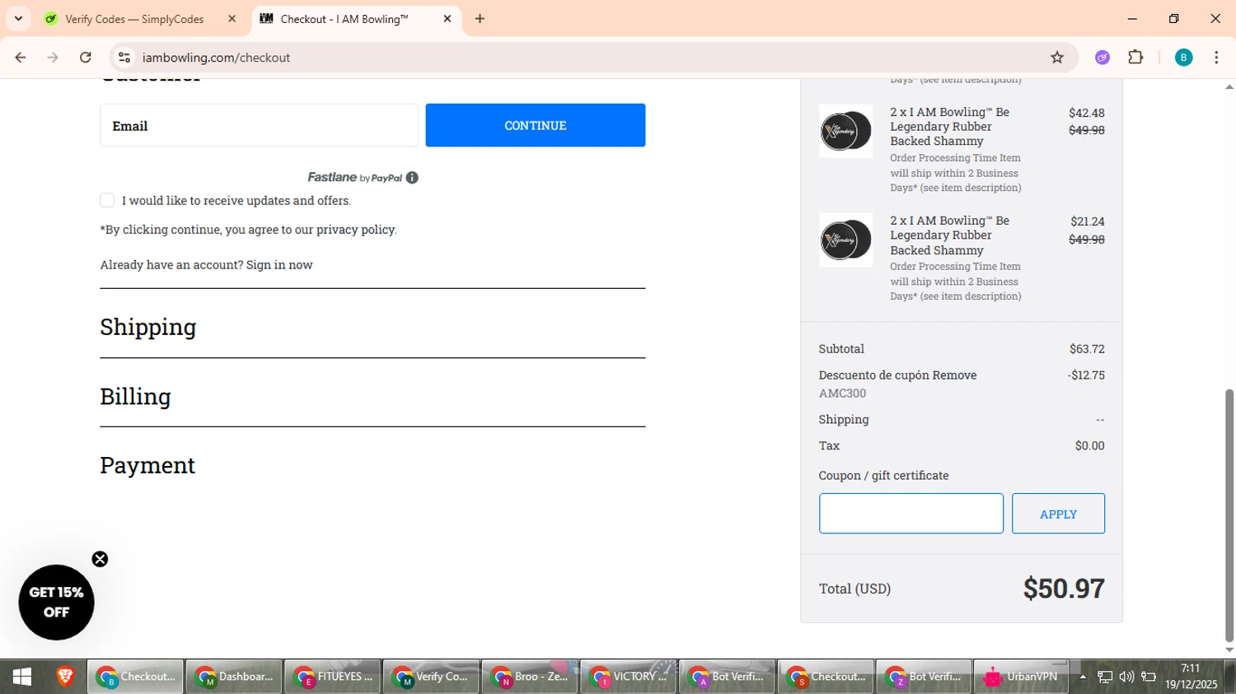Open Bot Verifi... taskbar window with the Z badge
Screen dimensions: 1236x694
point(924,677)
